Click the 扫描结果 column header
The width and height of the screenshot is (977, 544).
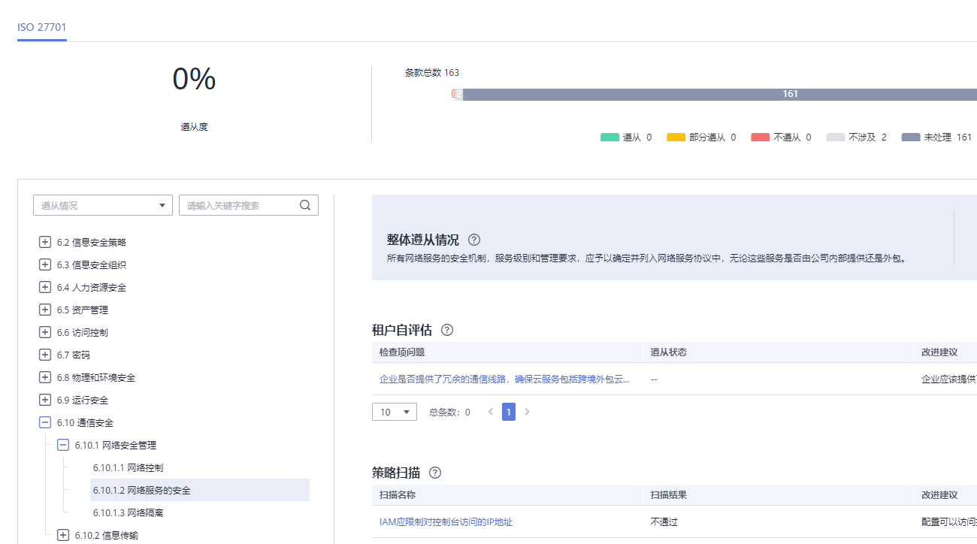point(669,494)
